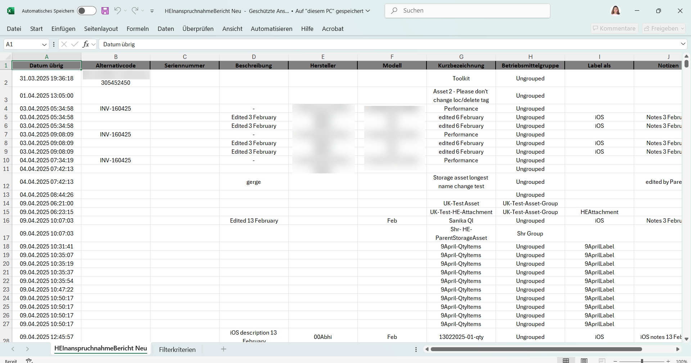
Task: Click the fx insert function icon
Action: point(86,44)
